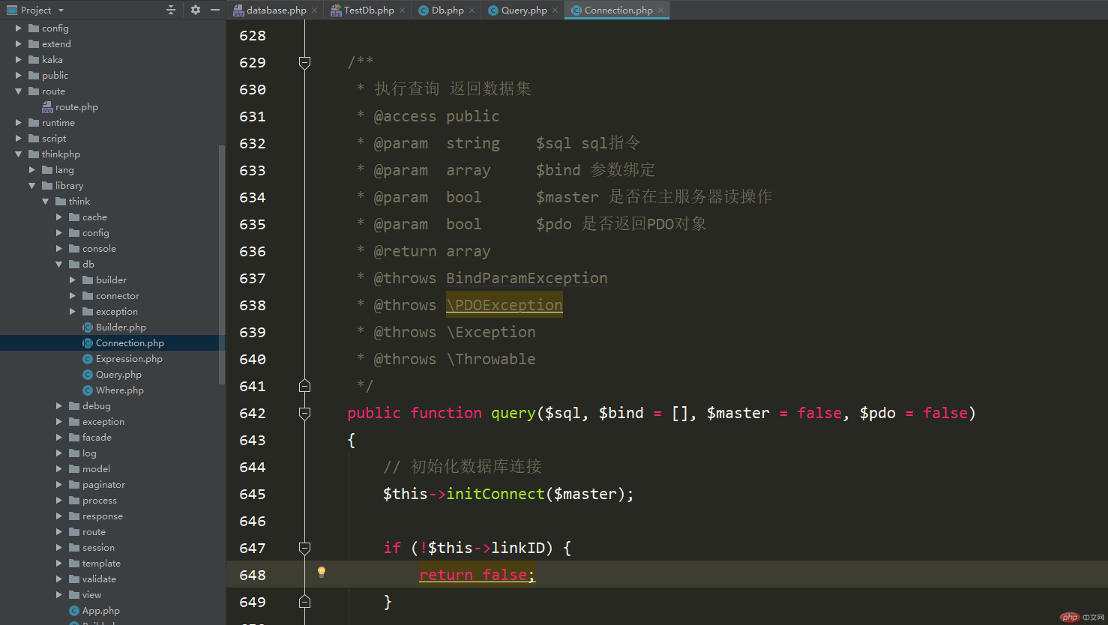This screenshot has width=1108, height=625.
Task: Click fold end marker at line 649
Action: (304, 602)
